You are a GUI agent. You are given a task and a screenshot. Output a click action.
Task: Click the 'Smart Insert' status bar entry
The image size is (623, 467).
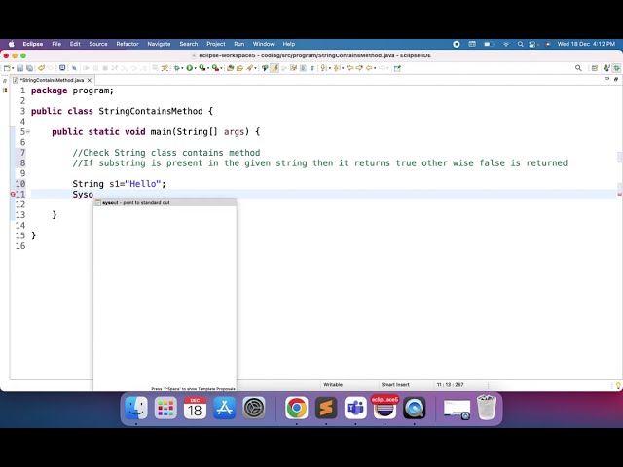[x=395, y=385]
